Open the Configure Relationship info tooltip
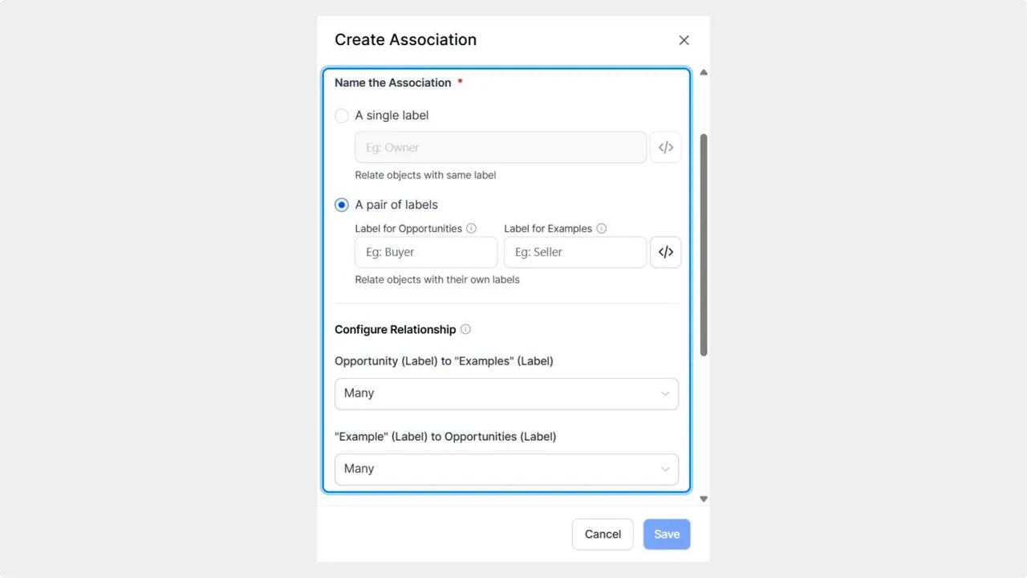Viewport: 1027px width, 578px height. click(x=465, y=329)
